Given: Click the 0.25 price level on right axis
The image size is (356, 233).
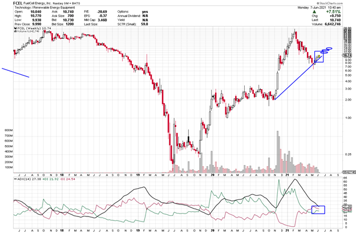Looking at the screenshot, I should 347,154.
